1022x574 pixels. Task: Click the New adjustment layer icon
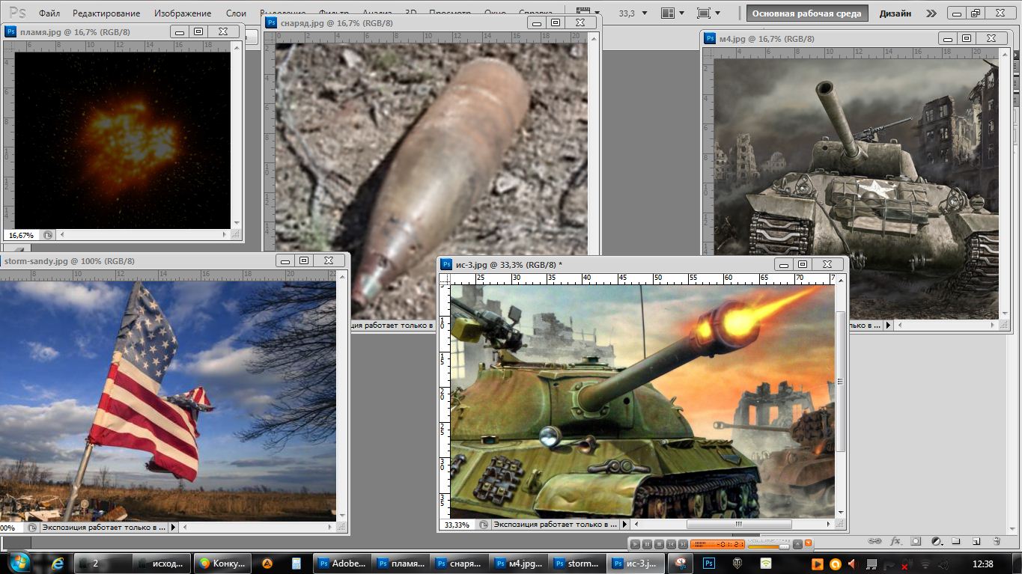click(936, 540)
